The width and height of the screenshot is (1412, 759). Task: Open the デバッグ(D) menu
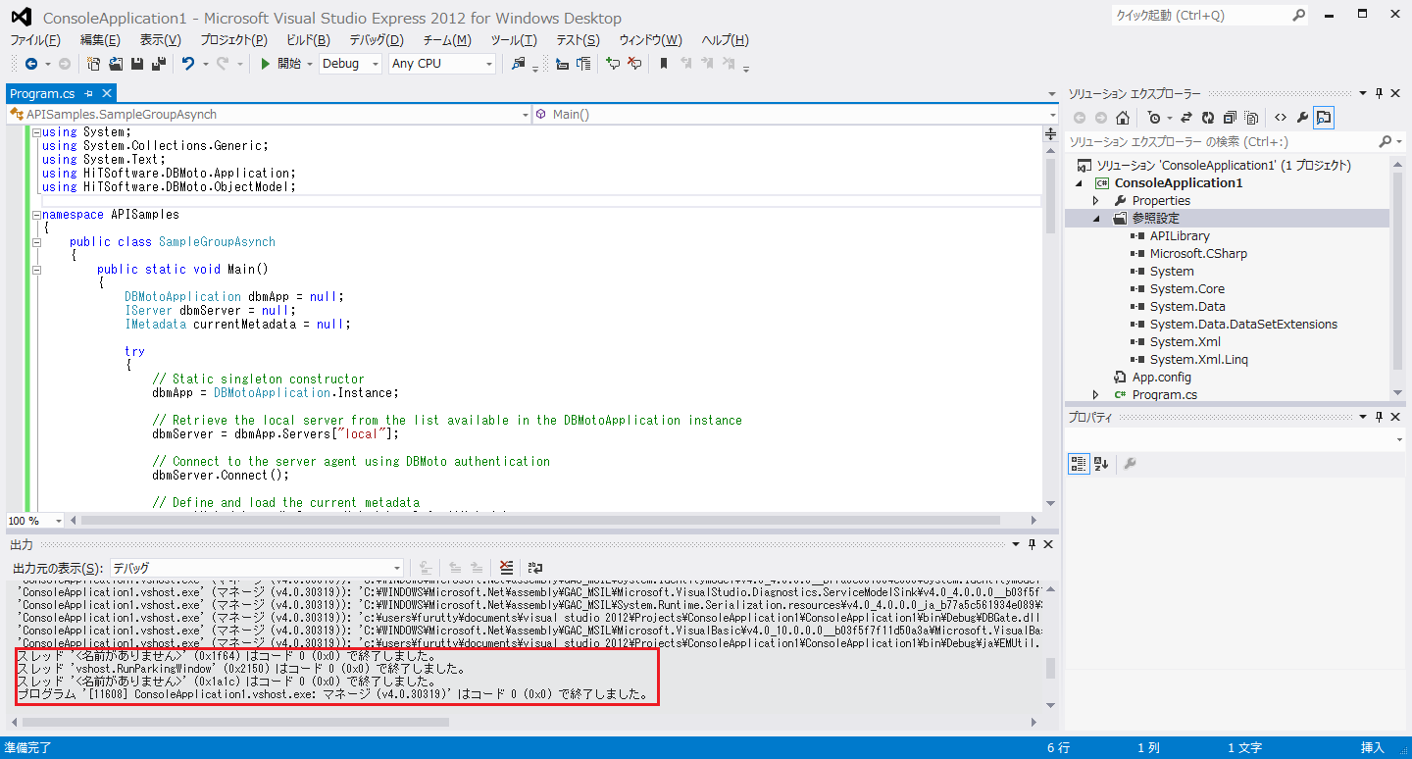377,40
